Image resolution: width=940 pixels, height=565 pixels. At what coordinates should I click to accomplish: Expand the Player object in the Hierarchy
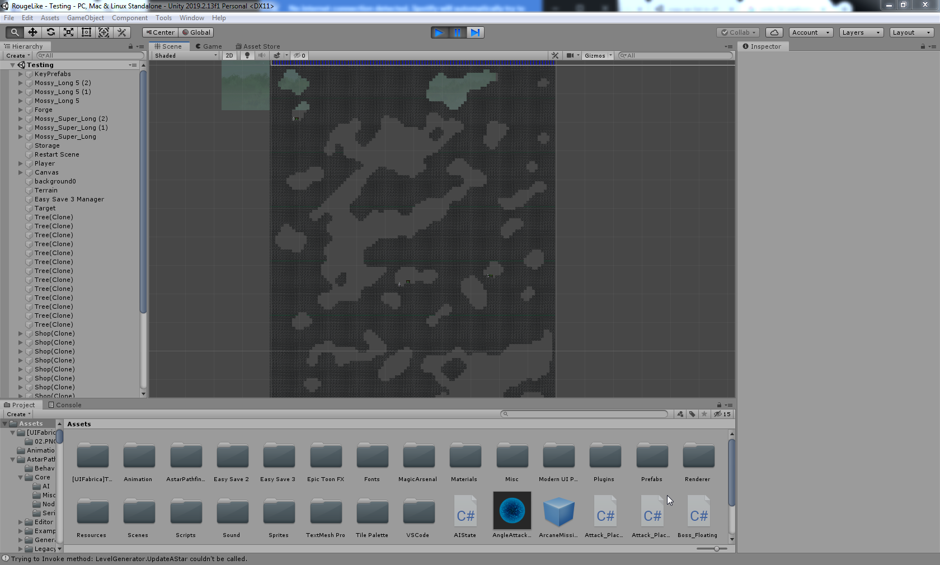(21, 163)
